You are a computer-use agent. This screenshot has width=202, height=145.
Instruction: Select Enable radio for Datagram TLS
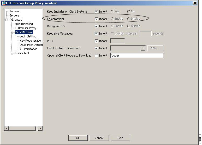[112, 26]
